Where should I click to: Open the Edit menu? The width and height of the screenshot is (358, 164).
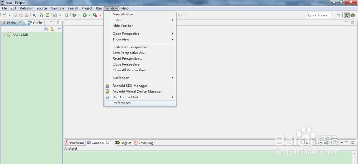coord(13,8)
